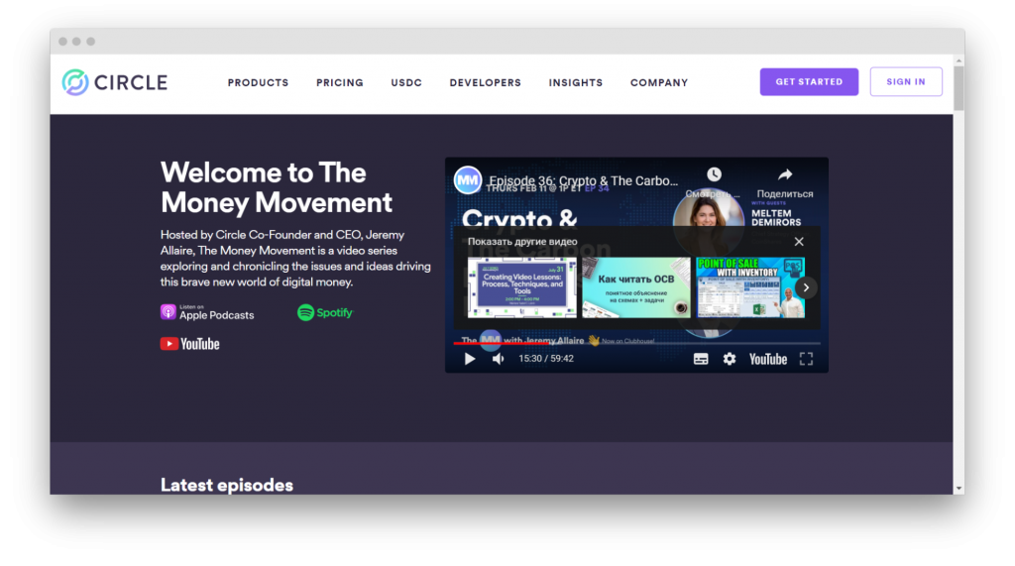Click the video title Episode 36

click(x=583, y=180)
